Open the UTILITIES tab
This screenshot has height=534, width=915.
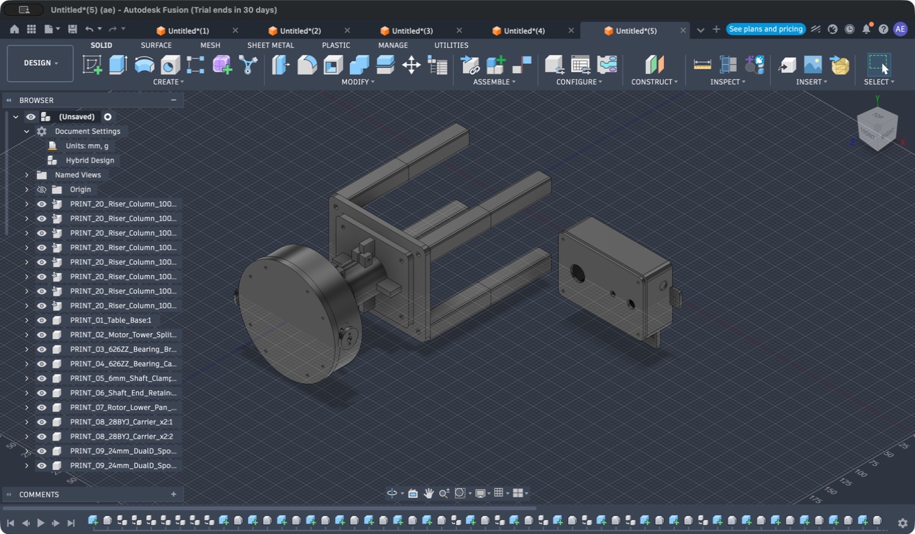coord(451,45)
